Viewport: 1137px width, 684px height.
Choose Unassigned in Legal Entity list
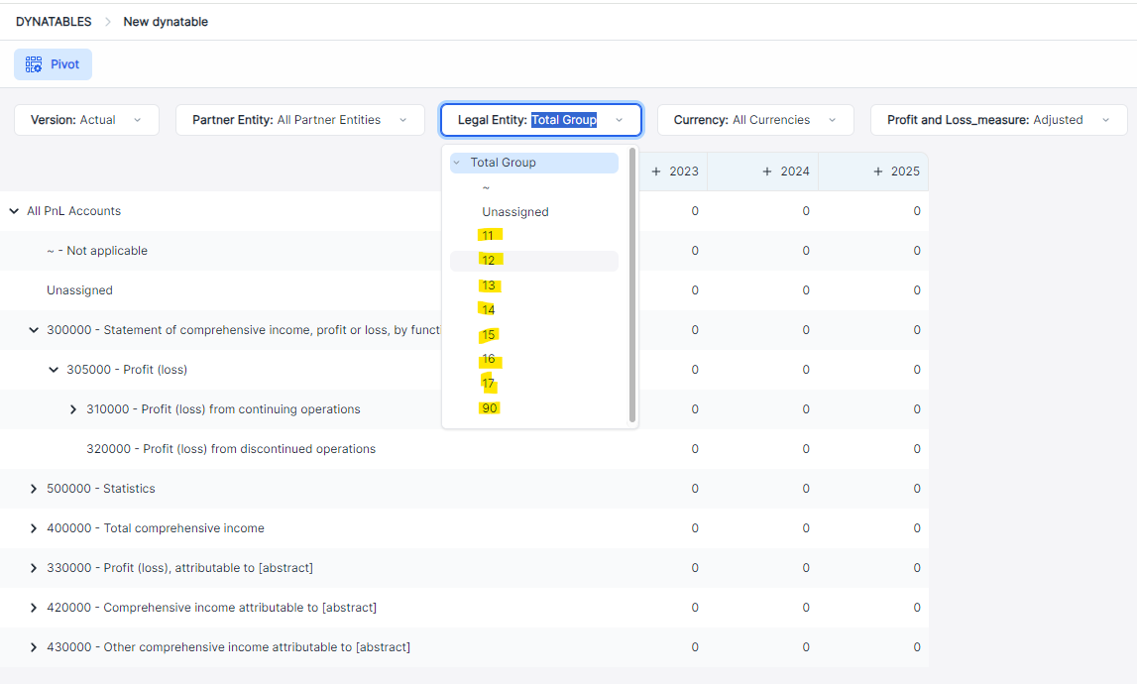point(514,212)
